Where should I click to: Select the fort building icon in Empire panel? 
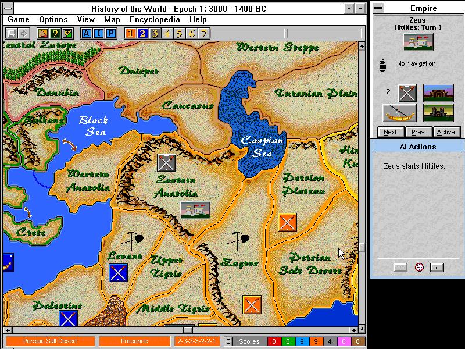(438, 93)
